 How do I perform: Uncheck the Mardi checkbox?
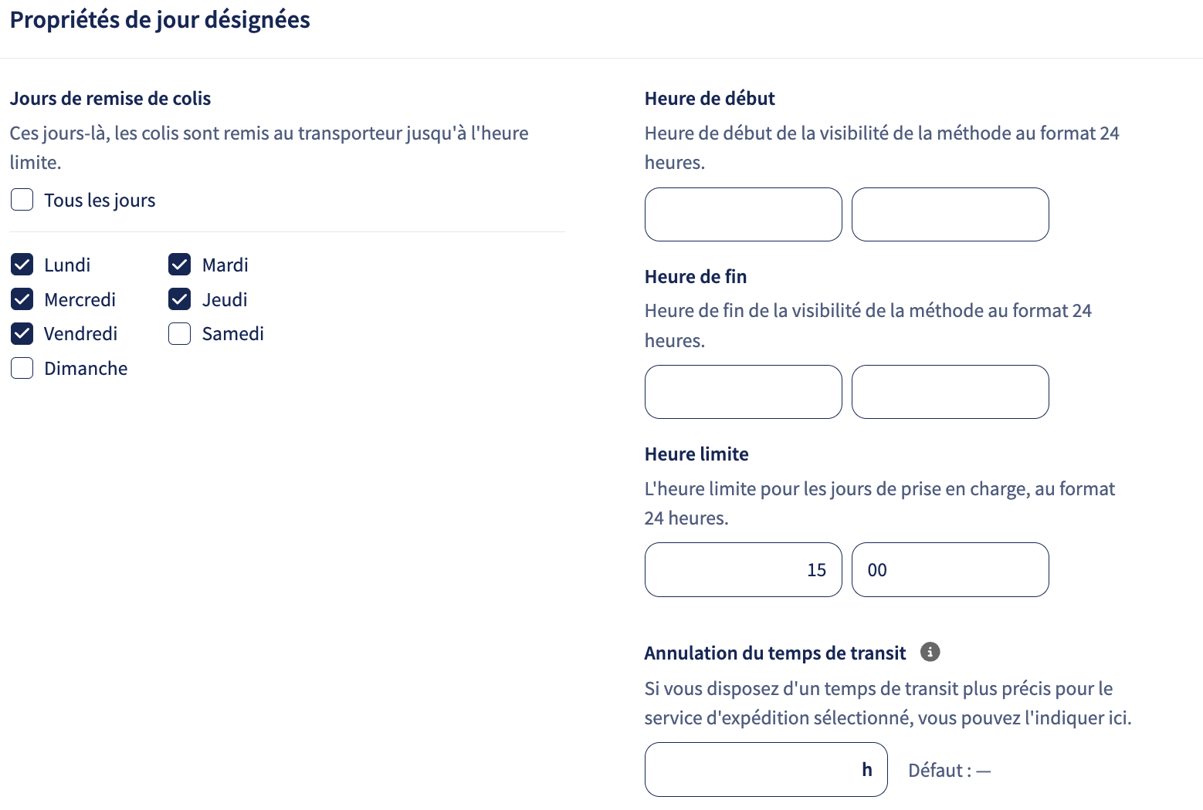pyautogui.click(x=180, y=265)
